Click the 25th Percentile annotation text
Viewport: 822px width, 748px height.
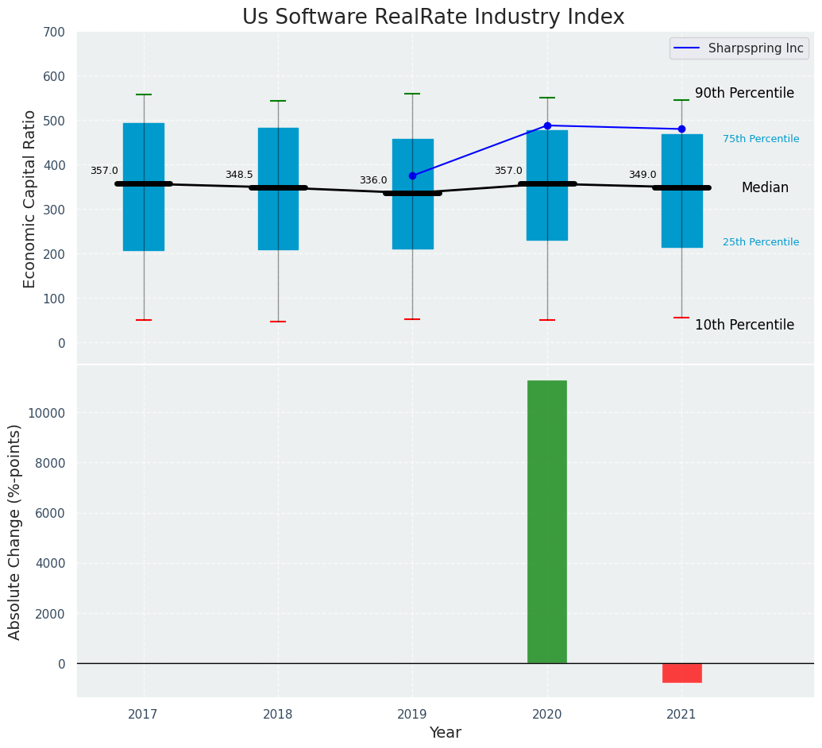[761, 242]
